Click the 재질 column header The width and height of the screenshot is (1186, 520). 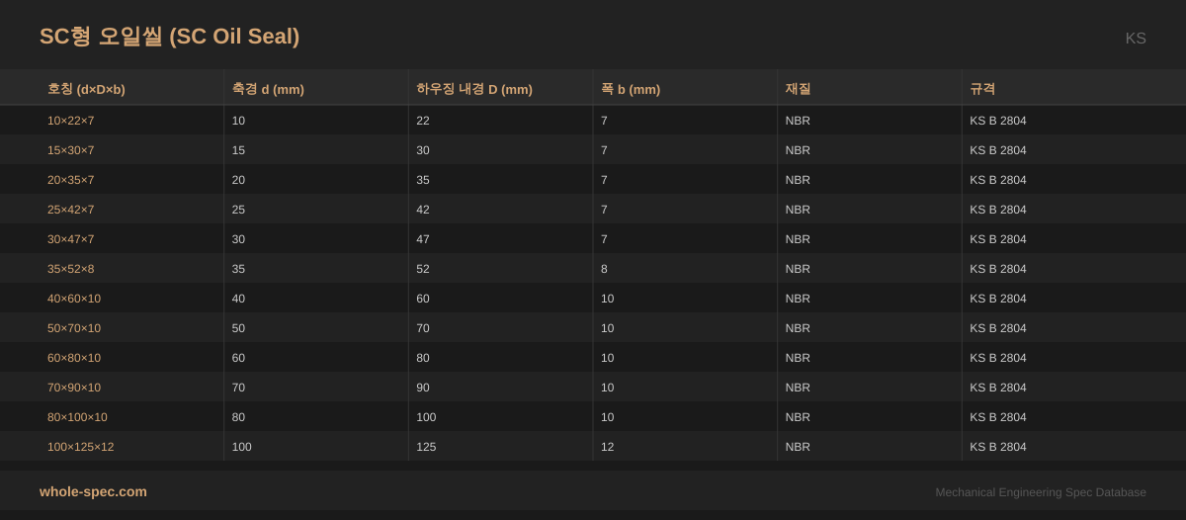798,89
